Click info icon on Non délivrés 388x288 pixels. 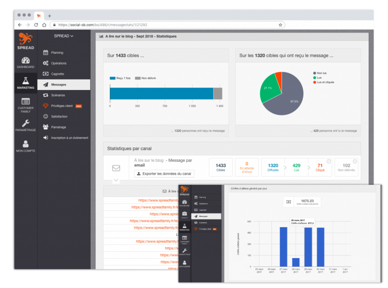[354, 161]
